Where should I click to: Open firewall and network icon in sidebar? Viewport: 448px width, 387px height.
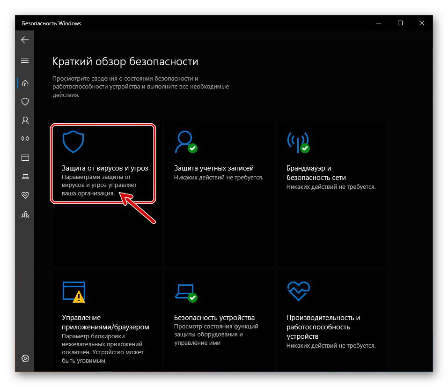(25, 139)
